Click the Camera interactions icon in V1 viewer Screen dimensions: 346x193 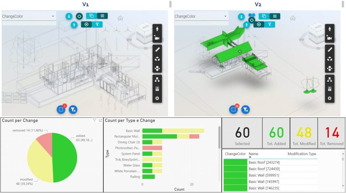(157, 38)
